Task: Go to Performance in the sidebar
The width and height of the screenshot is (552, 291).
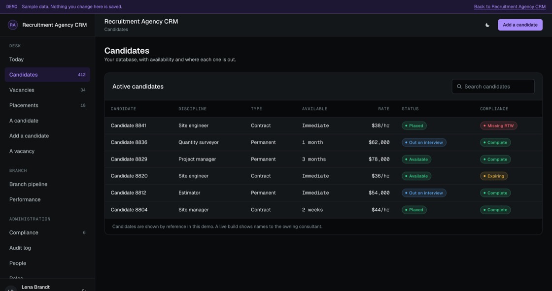Action: (x=47, y=199)
